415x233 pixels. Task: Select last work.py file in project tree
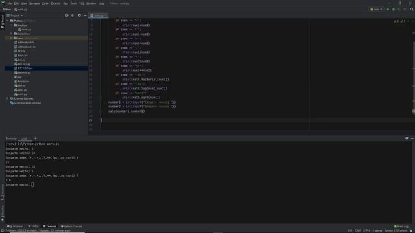[21, 94]
